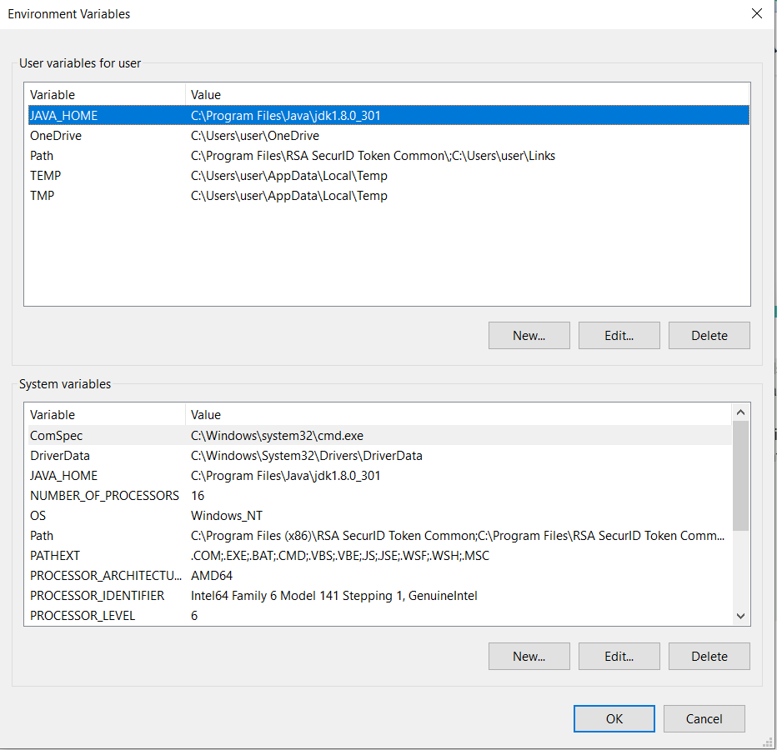777x750 pixels.
Task: Select the TMP user variable
Action: [x=388, y=196]
